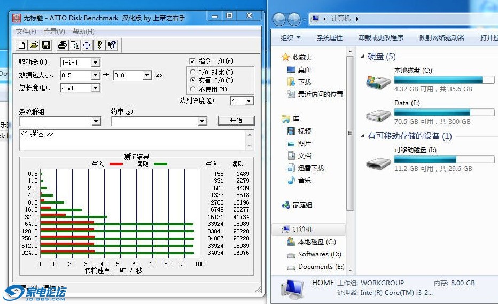Click the question mark About icon
The width and height of the screenshot is (498, 304).
coord(99,45)
